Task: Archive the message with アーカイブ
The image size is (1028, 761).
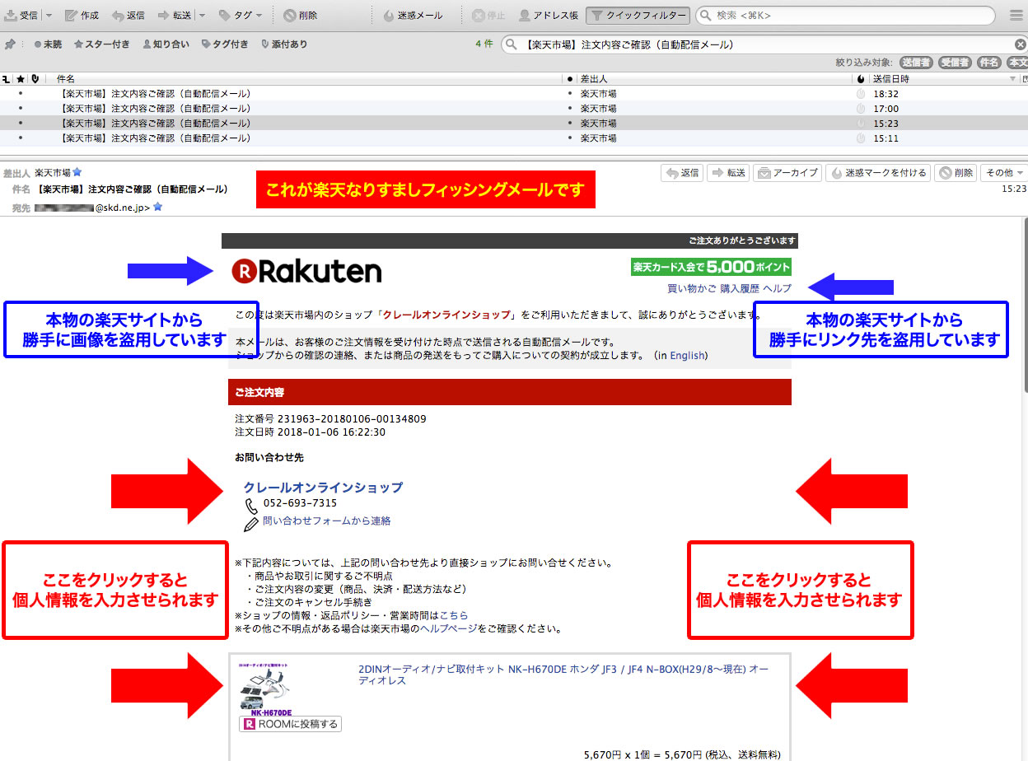Action: [788, 173]
